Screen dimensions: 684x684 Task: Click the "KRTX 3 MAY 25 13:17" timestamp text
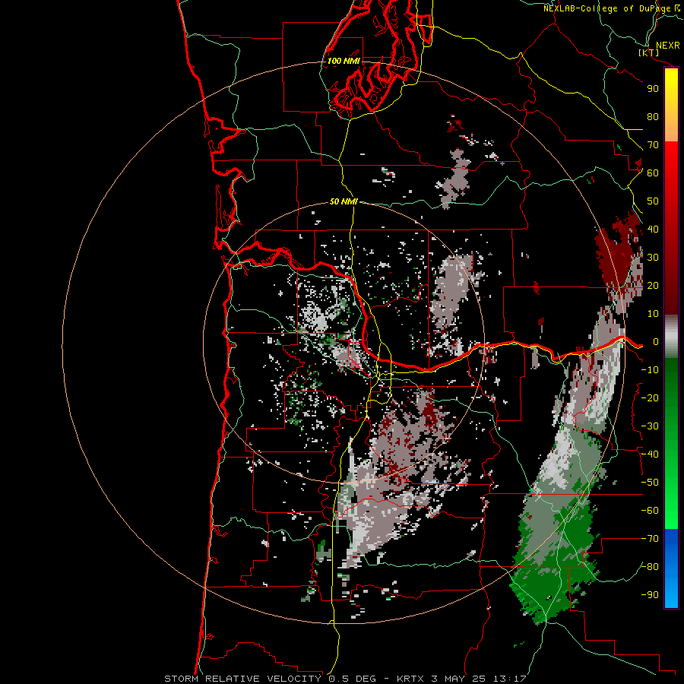tap(461, 679)
